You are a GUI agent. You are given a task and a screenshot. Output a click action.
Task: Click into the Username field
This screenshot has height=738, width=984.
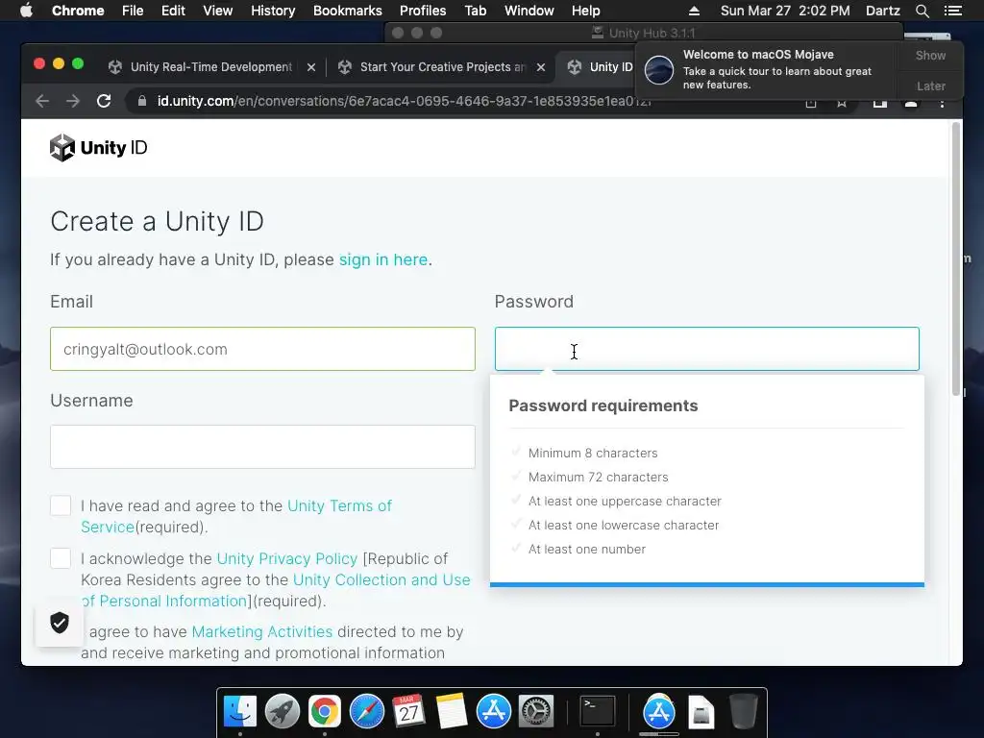[x=262, y=447]
